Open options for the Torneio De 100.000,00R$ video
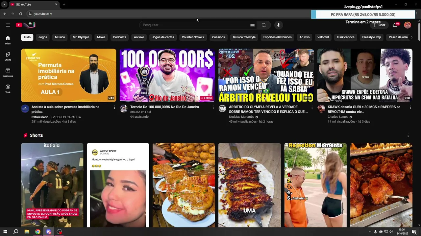This screenshot has height=236, width=421. (x=213, y=108)
